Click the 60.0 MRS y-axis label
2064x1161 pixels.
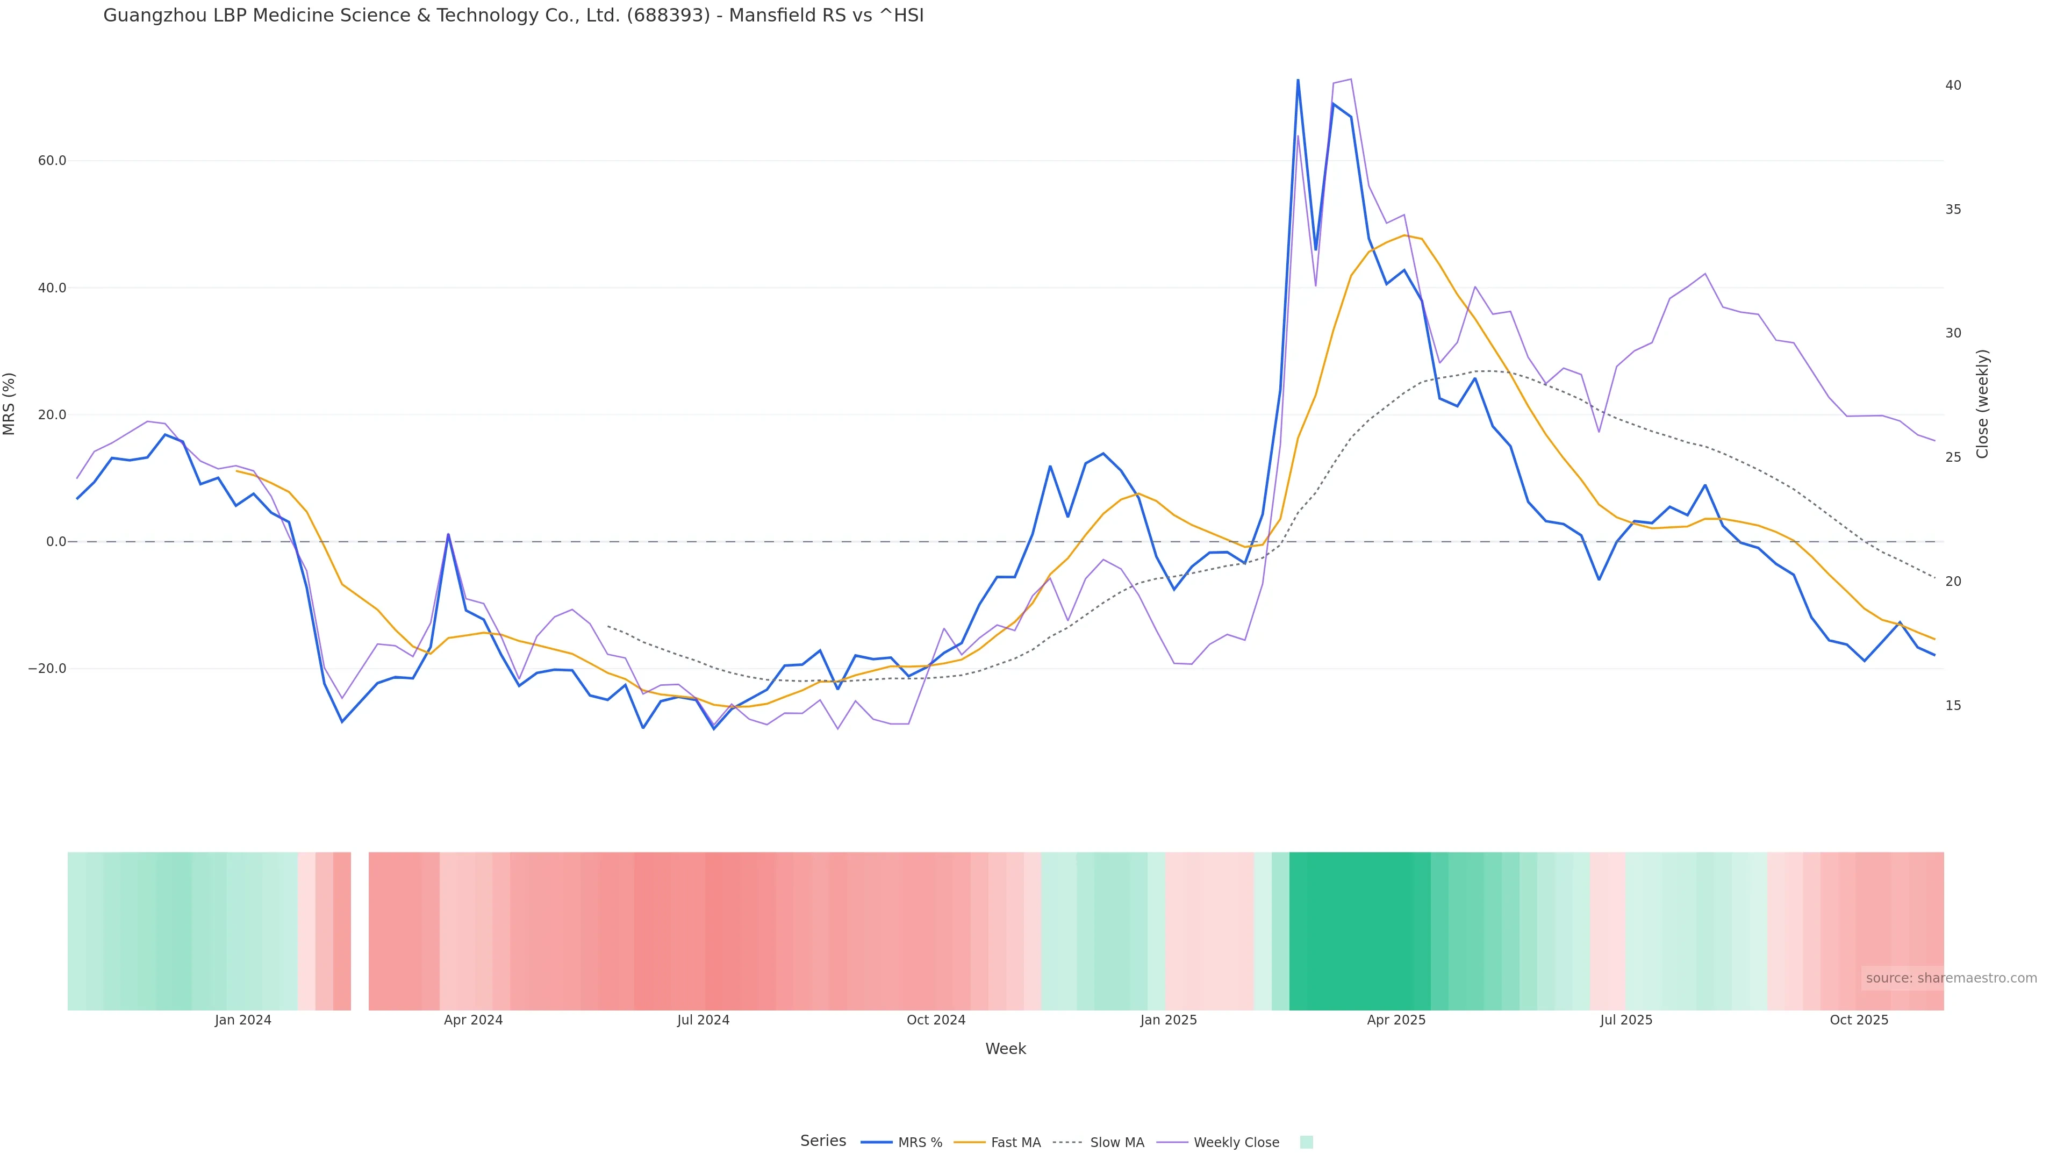click(52, 161)
